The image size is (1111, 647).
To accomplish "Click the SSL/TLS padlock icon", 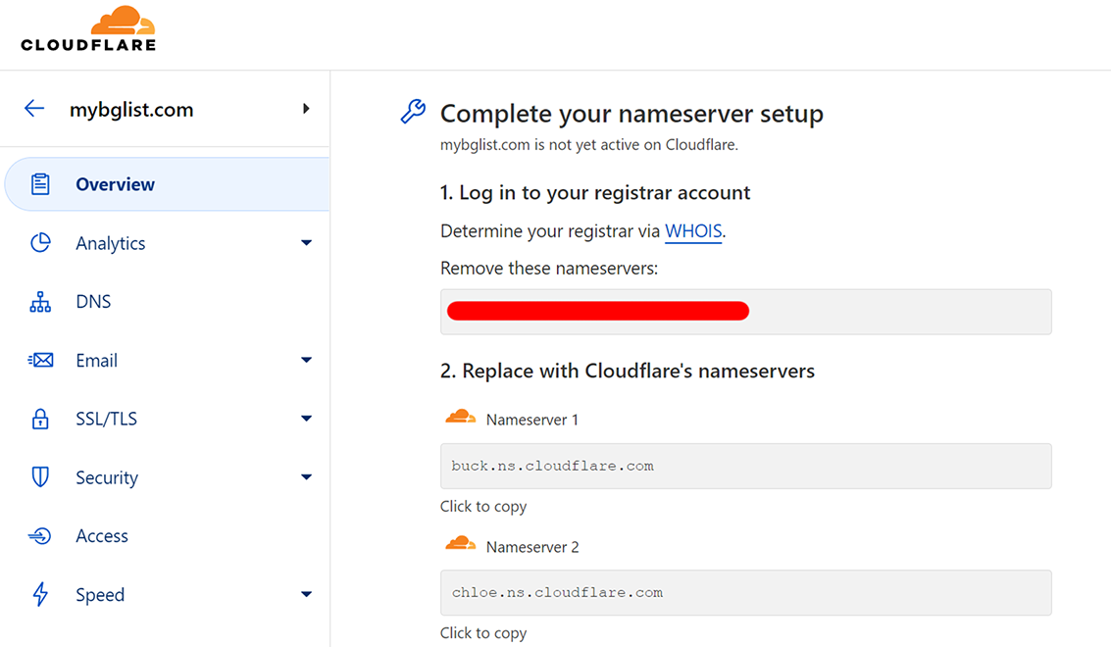I will [40, 419].
